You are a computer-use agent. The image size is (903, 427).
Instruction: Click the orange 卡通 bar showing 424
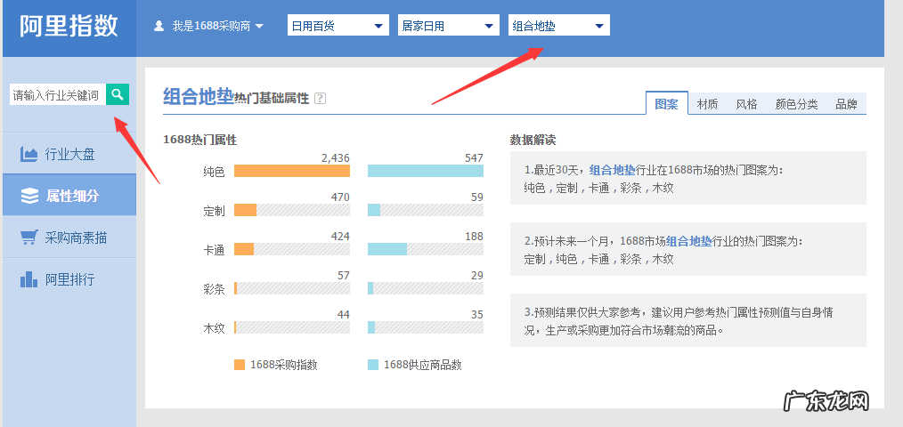coord(244,249)
